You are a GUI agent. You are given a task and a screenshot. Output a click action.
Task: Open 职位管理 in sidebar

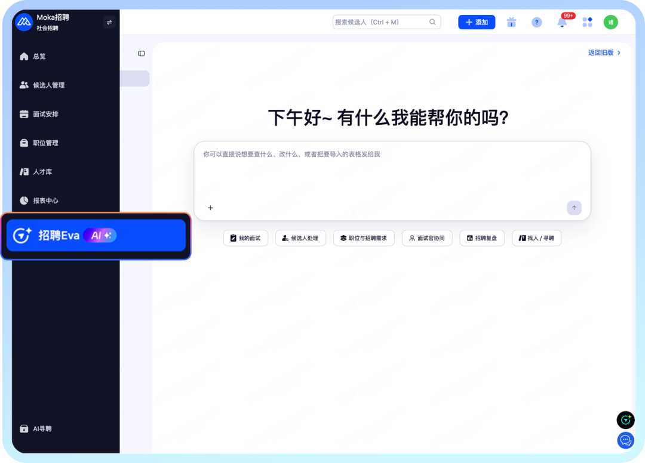coord(39,143)
